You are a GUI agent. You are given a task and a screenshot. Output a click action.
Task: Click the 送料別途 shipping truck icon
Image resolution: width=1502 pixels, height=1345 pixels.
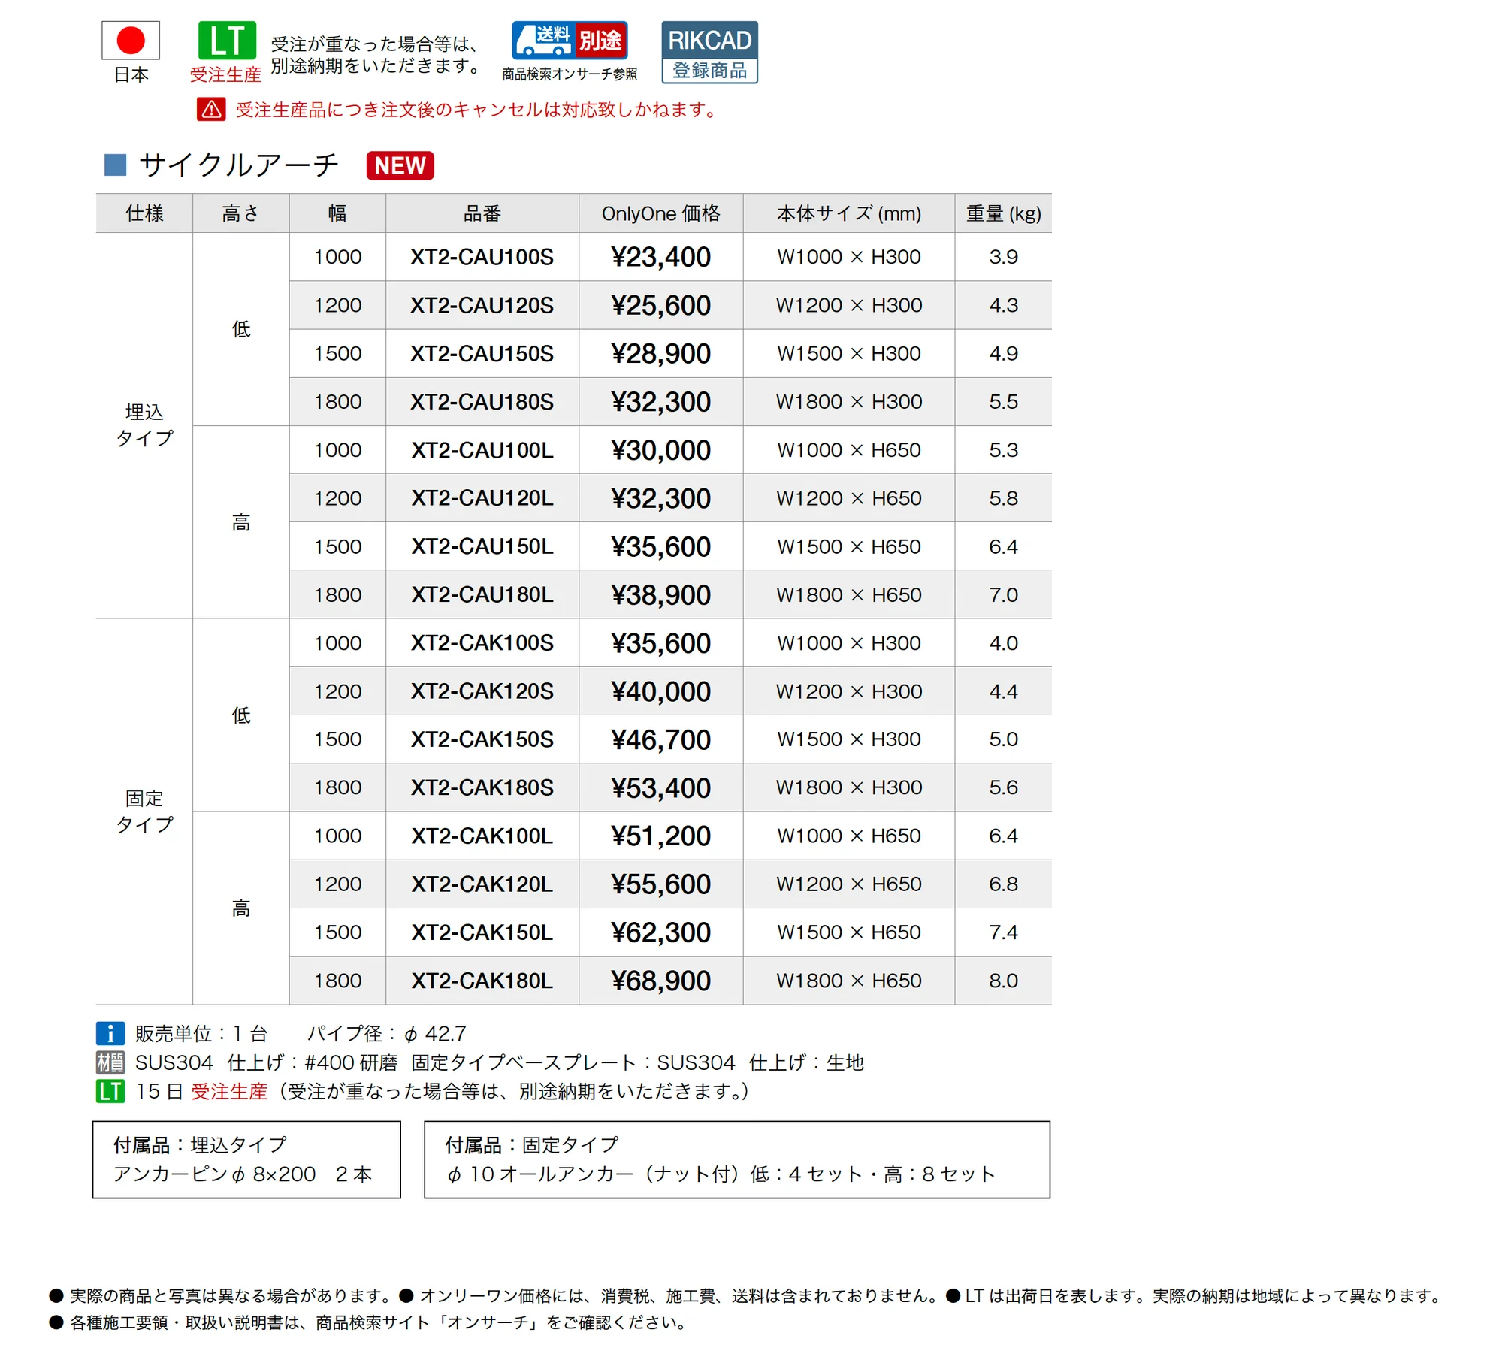pos(570,40)
